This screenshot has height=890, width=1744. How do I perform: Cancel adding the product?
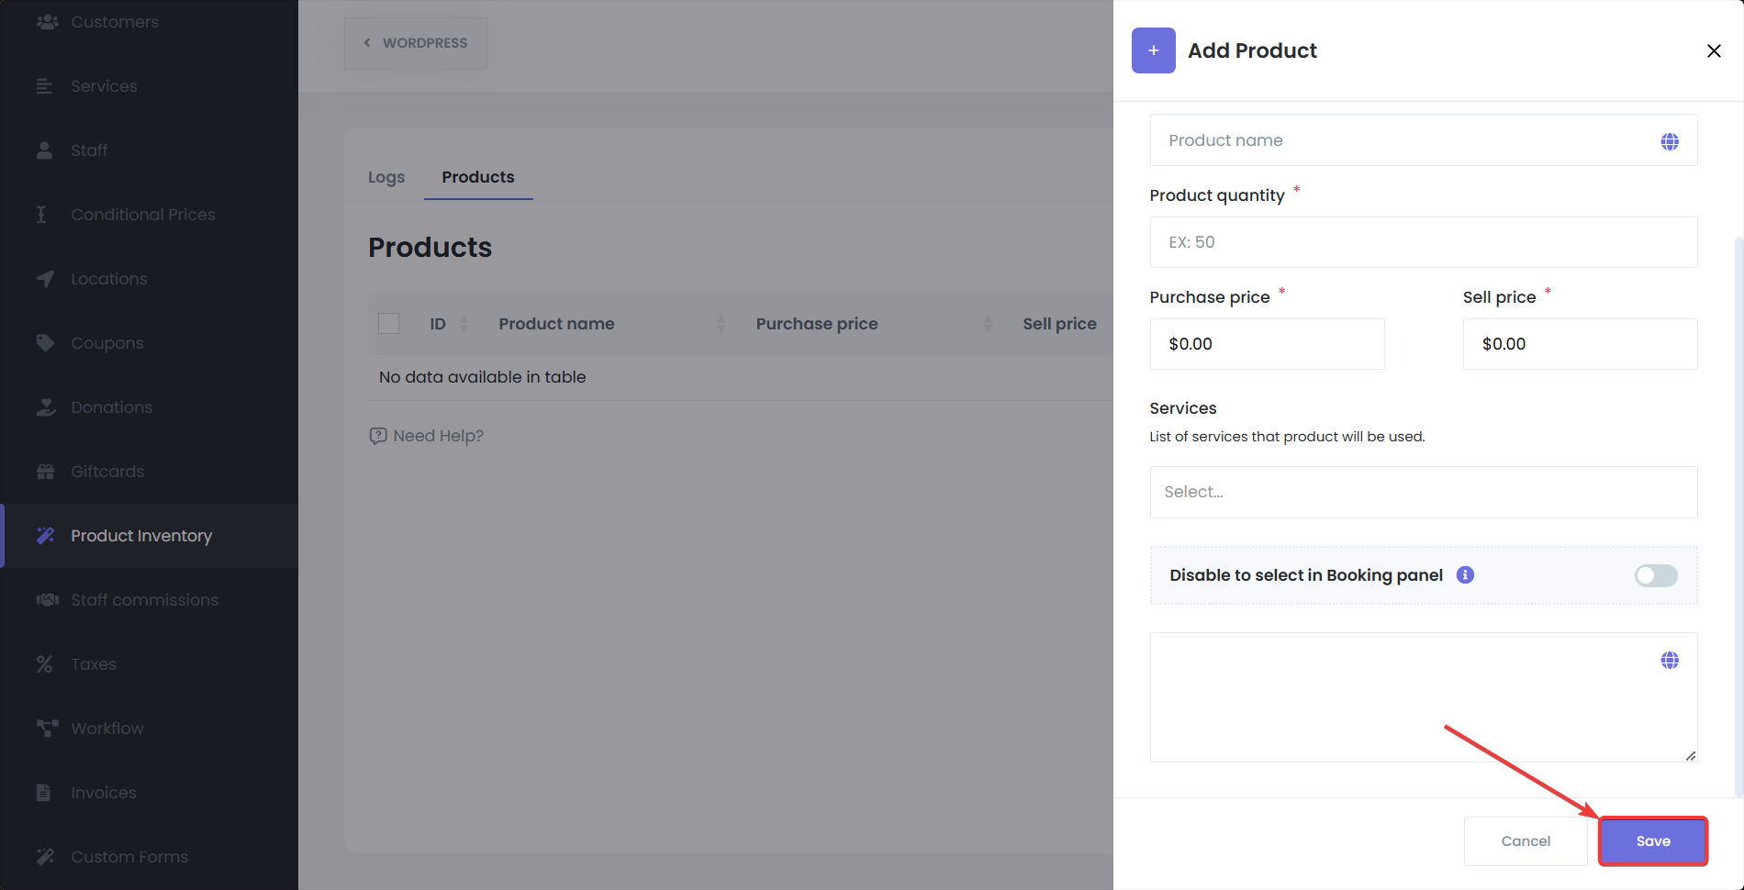[1526, 841]
